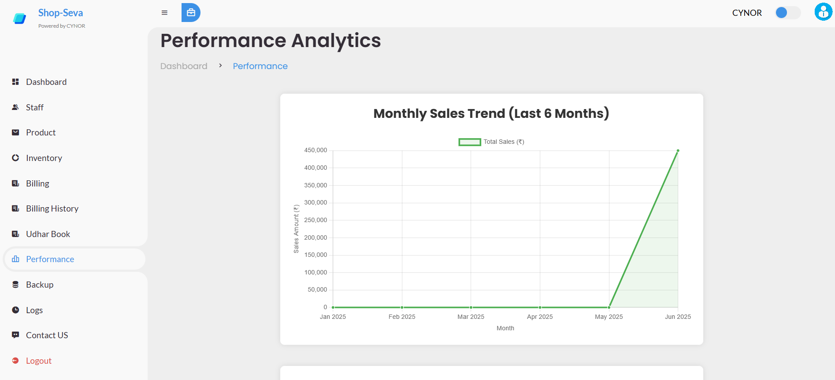Click the hamburger menu icon
This screenshot has height=380, width=835.
[164, 13]
